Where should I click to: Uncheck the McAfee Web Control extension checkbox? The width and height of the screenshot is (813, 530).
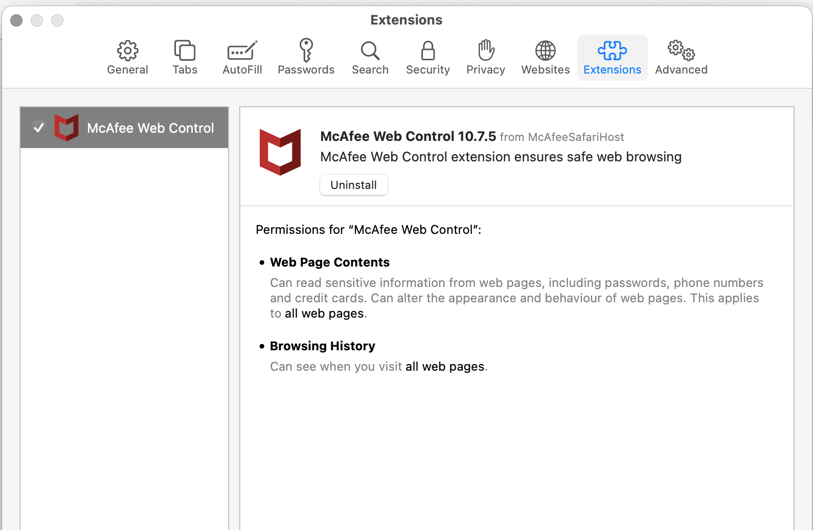click(38, 128)
